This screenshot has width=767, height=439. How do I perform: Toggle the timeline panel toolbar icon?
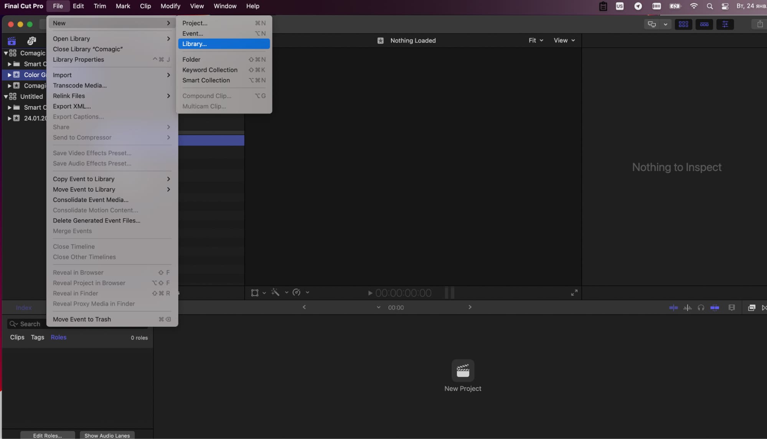tap(704, 24)
